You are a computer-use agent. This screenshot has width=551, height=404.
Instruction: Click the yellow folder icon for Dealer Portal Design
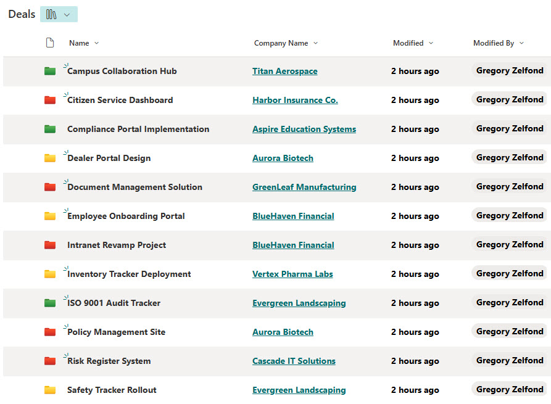50,158
